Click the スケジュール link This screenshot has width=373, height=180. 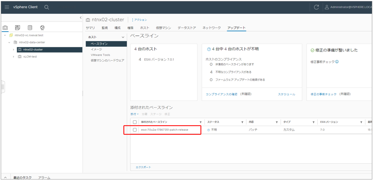[287, 94]
